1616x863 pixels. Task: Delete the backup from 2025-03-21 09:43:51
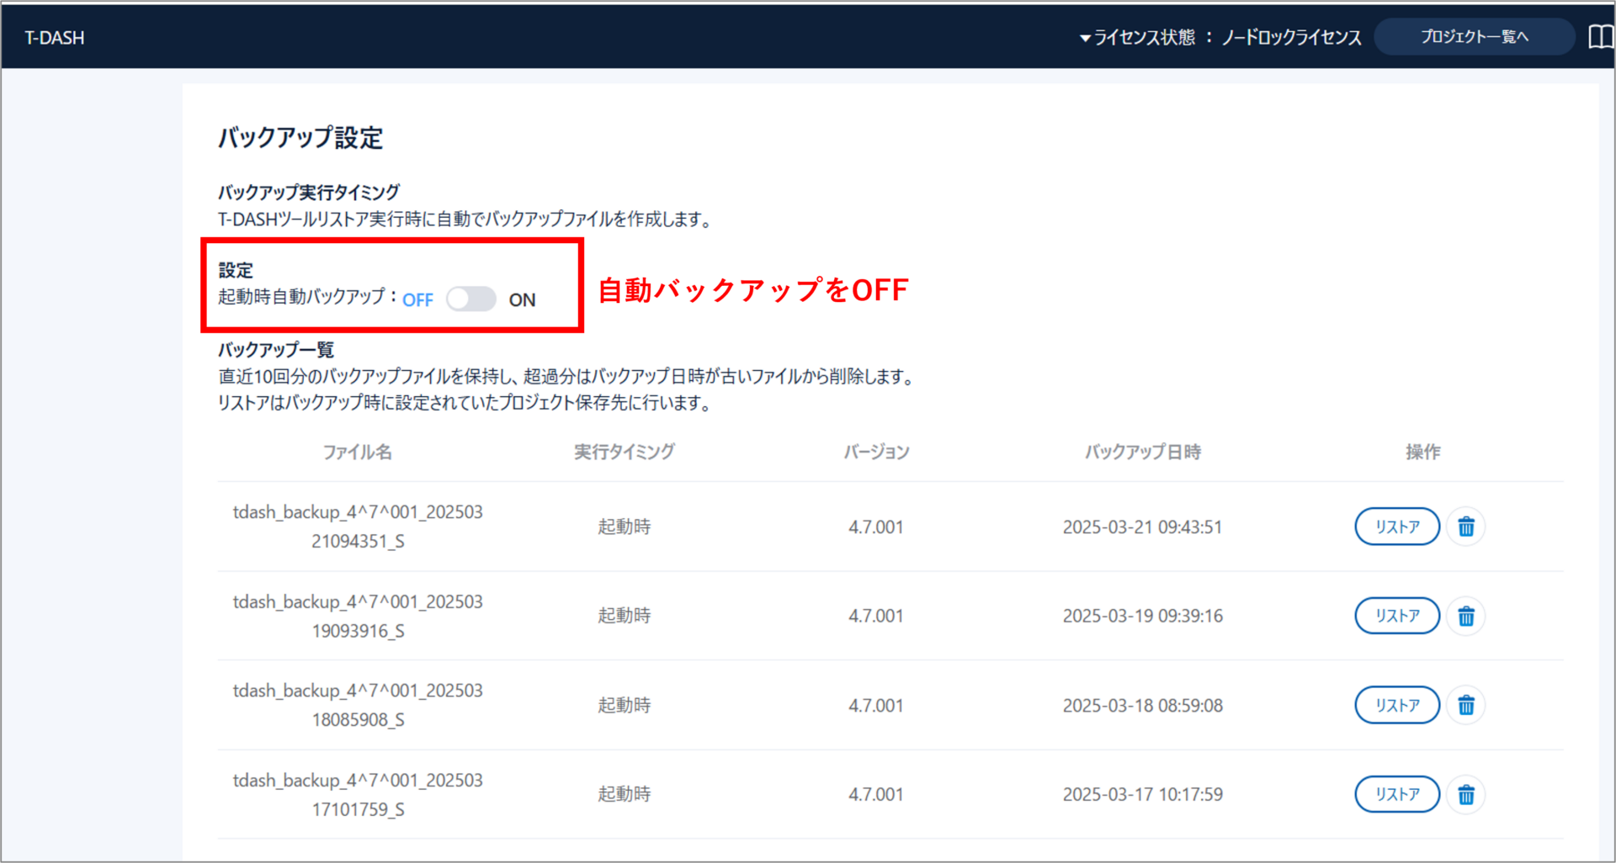(1465, 527)
